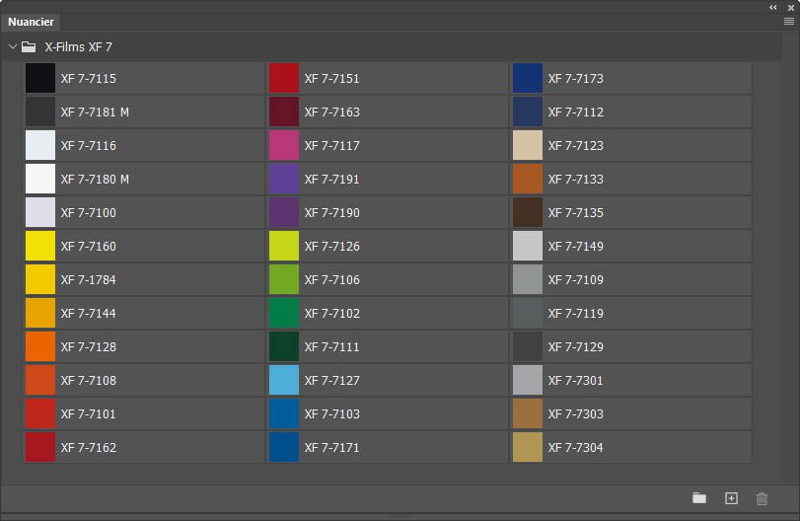Click the label text 'XF 7-7180 M'
The image size is (800, 521).
pos(95,180)
